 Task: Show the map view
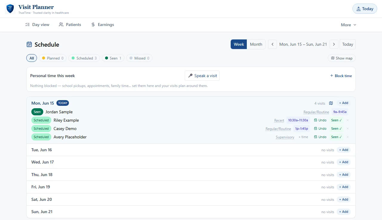(342, 58)
